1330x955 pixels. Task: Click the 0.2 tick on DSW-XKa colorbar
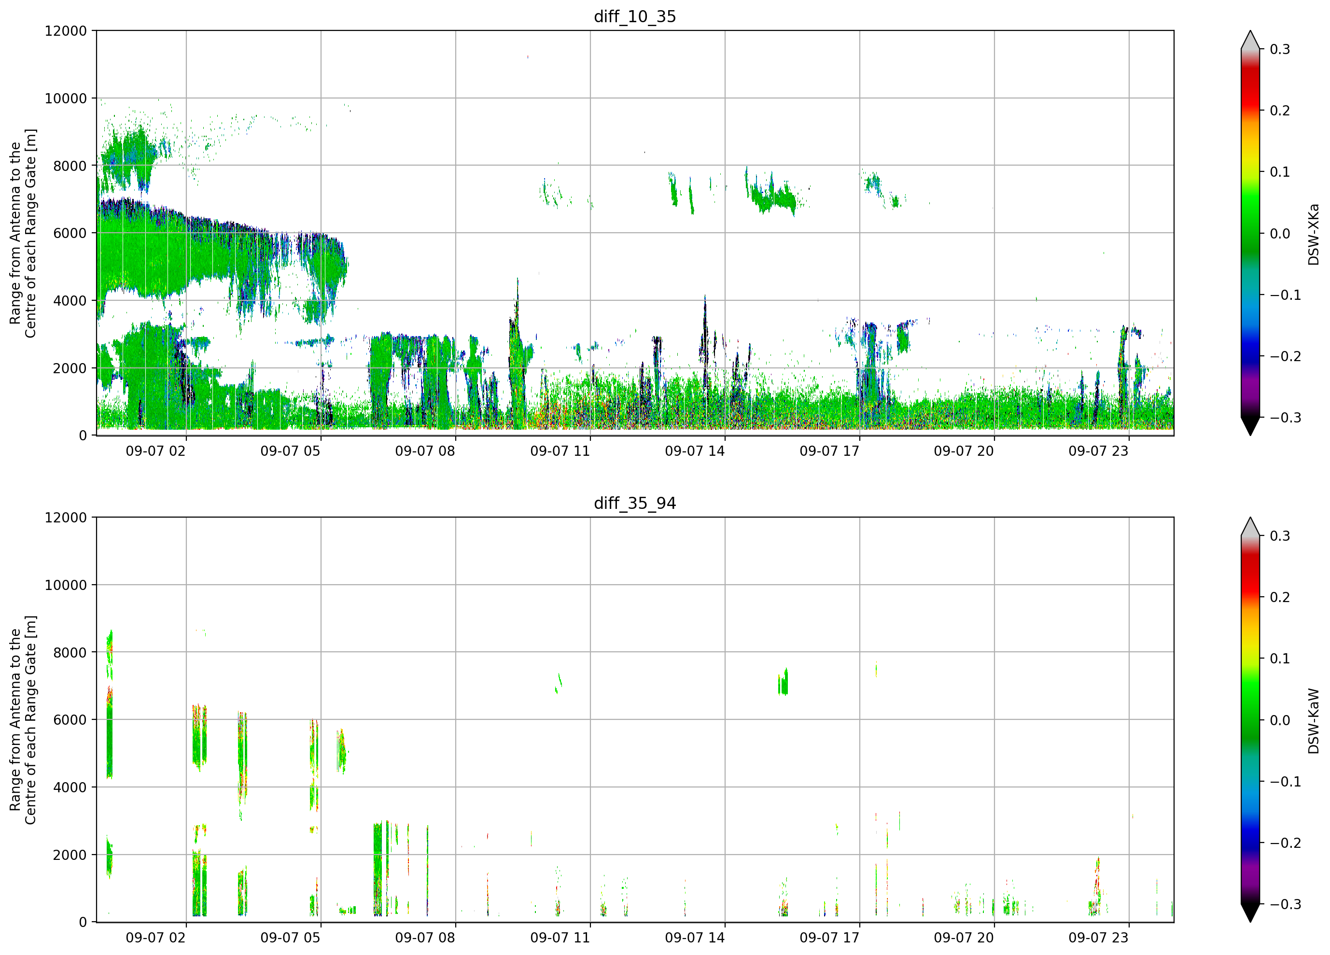pyautogui.click(x=1280, y=111)
